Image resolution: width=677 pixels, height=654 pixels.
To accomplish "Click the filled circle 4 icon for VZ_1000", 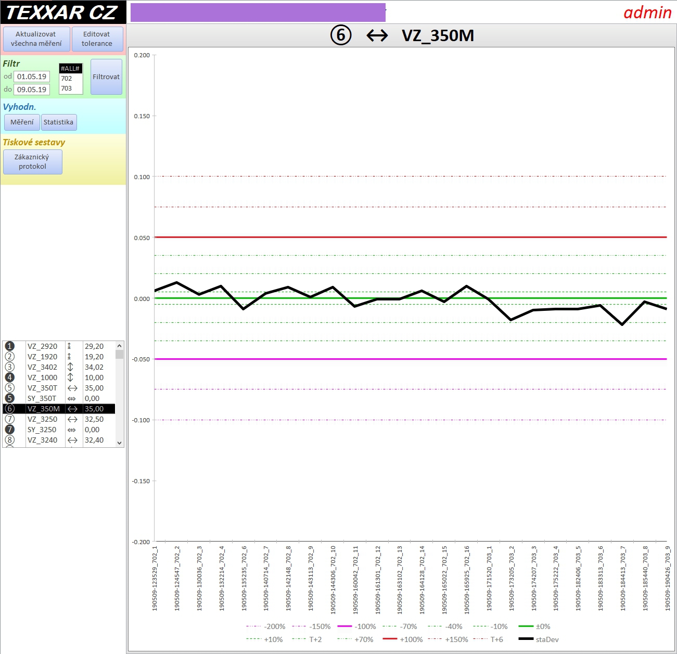I will pyautogui.click(x=9, y=378).
